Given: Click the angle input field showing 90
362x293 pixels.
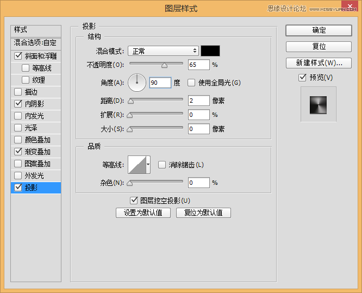Looking at the screenshot, I should [160, 83].
